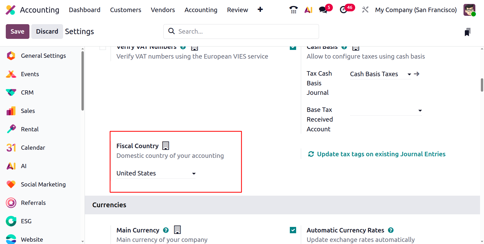Viewport: 484px width, 244px height.
Task: Click the bookmark icon near search
Action: coord(467,32)
